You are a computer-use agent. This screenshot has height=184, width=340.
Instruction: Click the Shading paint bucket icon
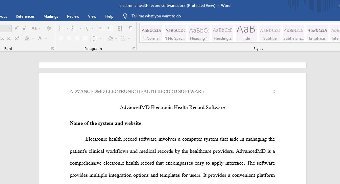[x=110, y=38]
